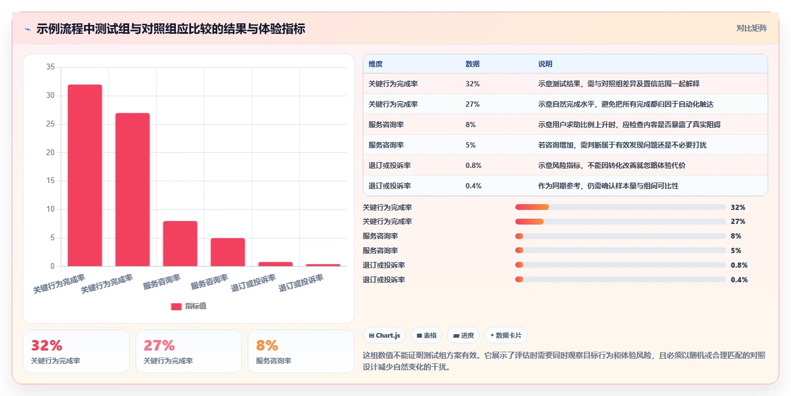Click the 0.8% cell in the table
Viewport: 791px width, 396px height.
pyautogui.click(x=474, y=166)
